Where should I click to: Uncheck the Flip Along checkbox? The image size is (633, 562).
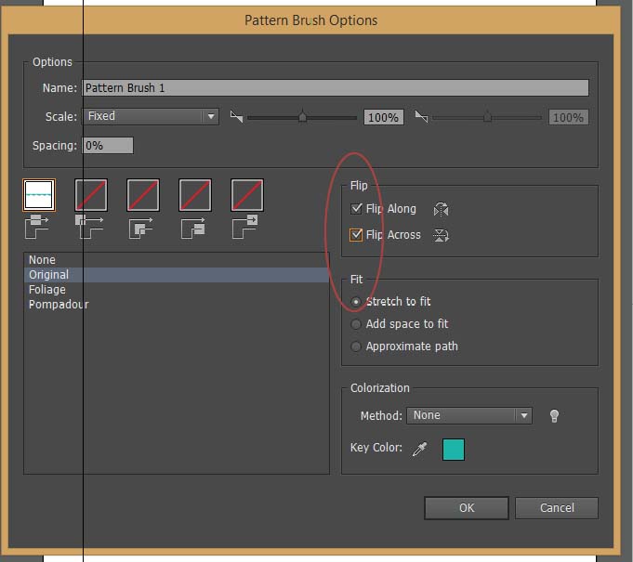click(x=356, y=209)
